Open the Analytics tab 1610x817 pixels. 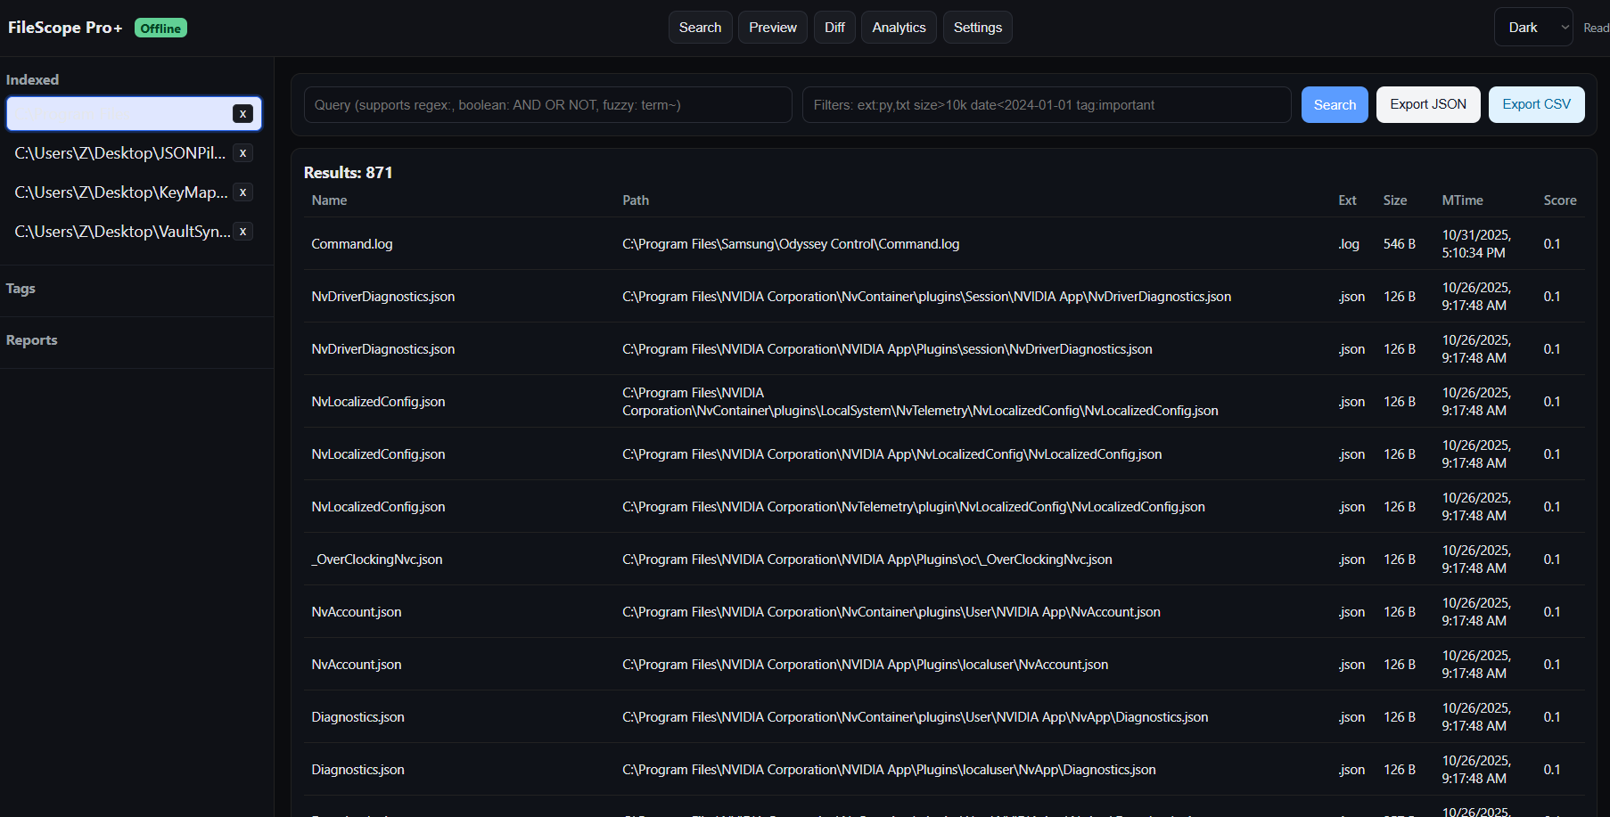click(x=899, y=28)
